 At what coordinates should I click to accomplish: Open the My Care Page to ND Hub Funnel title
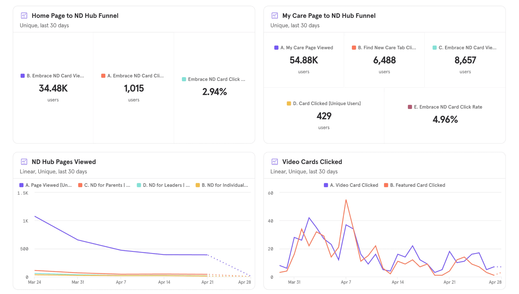coord(329,16)
